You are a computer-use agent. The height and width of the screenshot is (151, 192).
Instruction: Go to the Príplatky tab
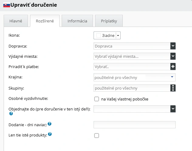tap(109, 21)
